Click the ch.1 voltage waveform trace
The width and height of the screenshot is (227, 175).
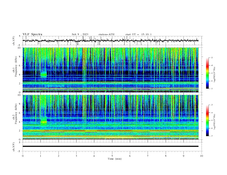tap(110, 41)
